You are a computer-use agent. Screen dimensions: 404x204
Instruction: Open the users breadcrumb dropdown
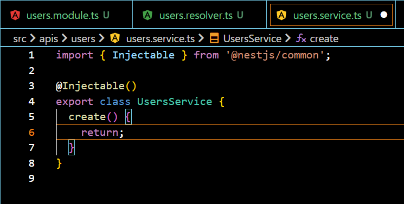(x=83, y=39)
